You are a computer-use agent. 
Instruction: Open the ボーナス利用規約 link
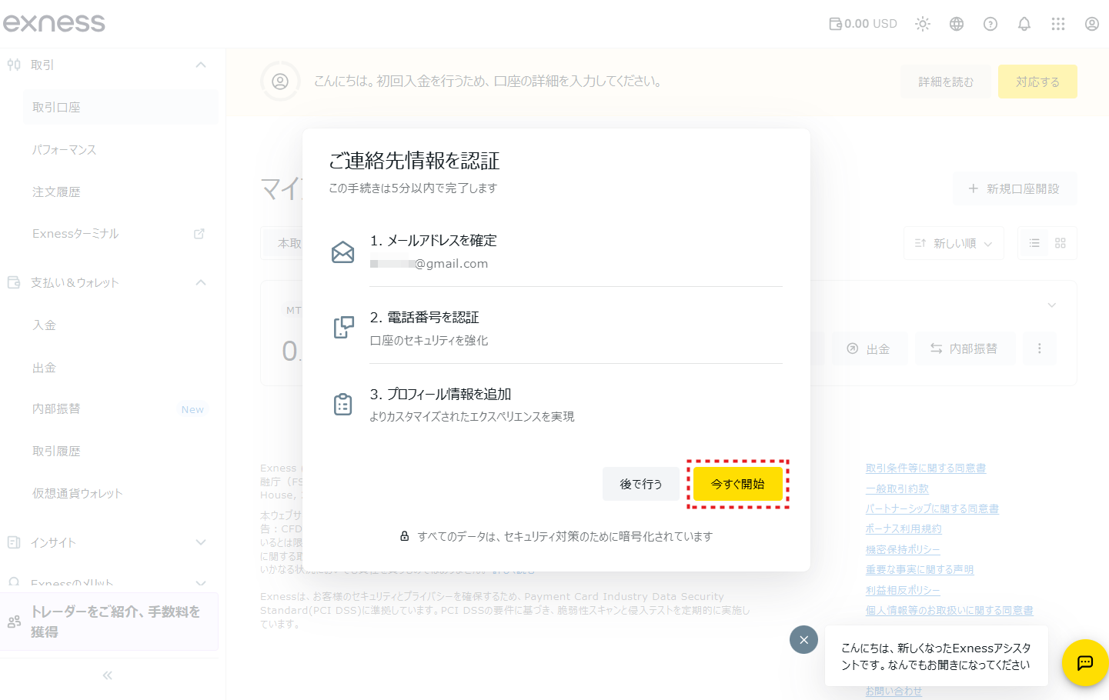pyautogui.click(x=904, y=529)
